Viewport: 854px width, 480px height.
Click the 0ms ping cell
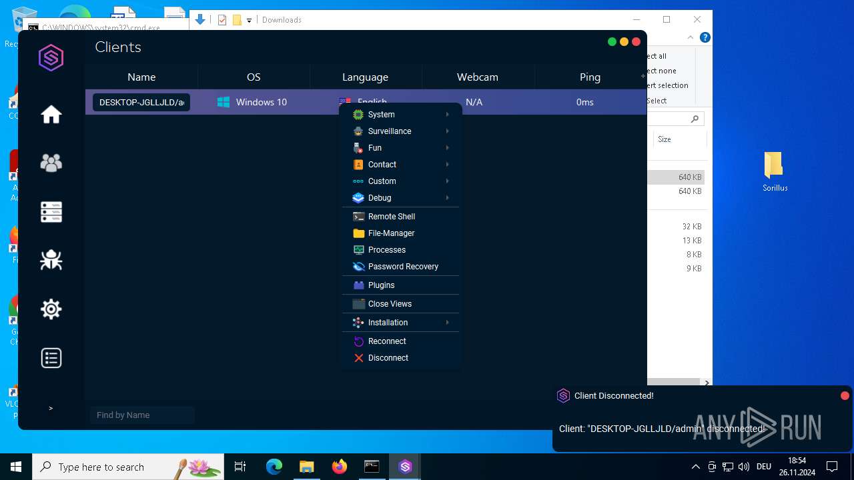585,102
